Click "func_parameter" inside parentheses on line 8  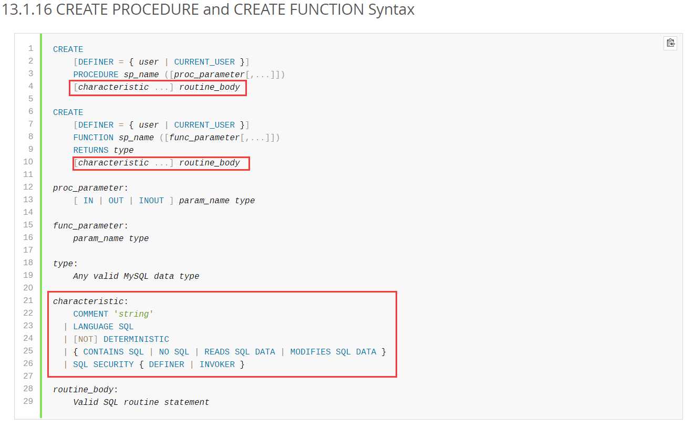pos(204,138)
